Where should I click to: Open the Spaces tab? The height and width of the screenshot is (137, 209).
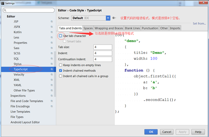[88, 28]
